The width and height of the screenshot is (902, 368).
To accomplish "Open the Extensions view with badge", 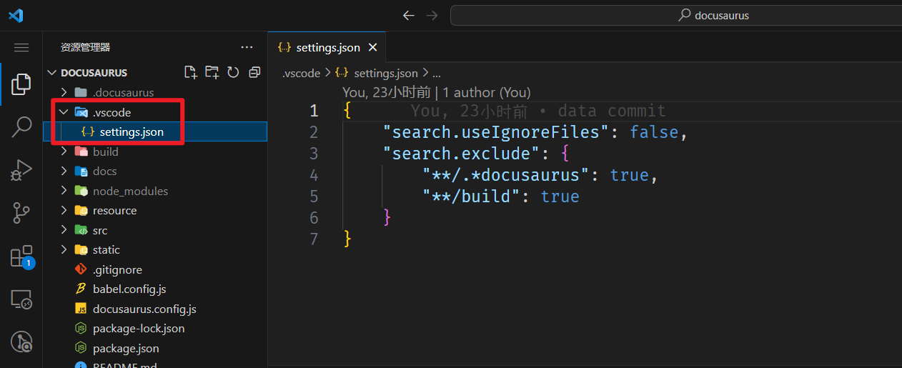I will (21, 257).
